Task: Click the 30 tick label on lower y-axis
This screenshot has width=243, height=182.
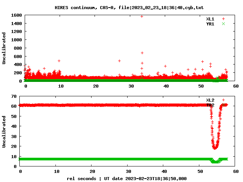Action: pos(14,136)
